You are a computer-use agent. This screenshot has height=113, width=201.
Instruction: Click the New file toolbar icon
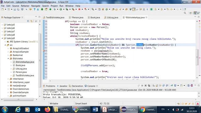(x=3, y=9)
